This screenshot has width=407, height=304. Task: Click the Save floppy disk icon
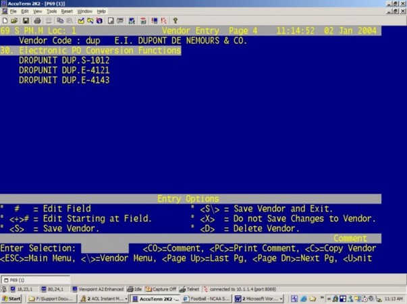[26, 21]
